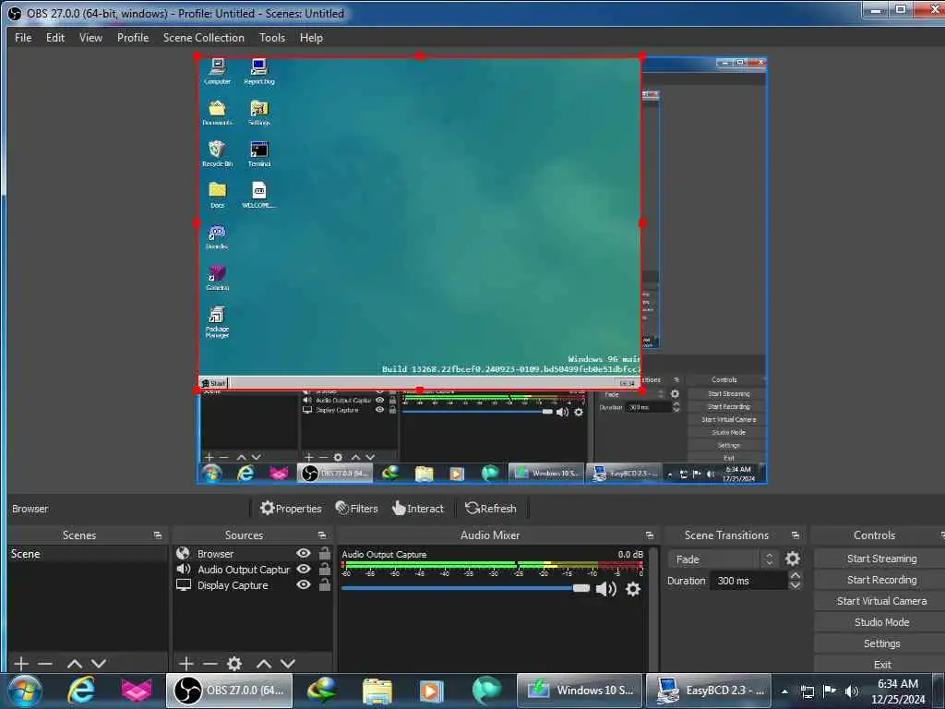Toggle visibility of Audio Output Capture source
Image resolution: width=945 pixels, height=709 pixels.
[304, 569]
